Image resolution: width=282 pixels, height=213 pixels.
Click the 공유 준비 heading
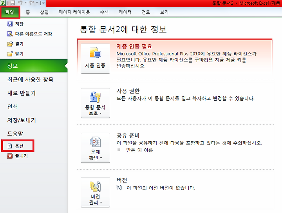tap(128, 135)
